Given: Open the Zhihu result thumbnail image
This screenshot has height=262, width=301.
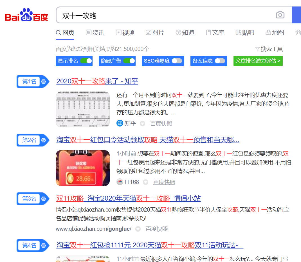Looking at the screenshot, I should (83, 109).
